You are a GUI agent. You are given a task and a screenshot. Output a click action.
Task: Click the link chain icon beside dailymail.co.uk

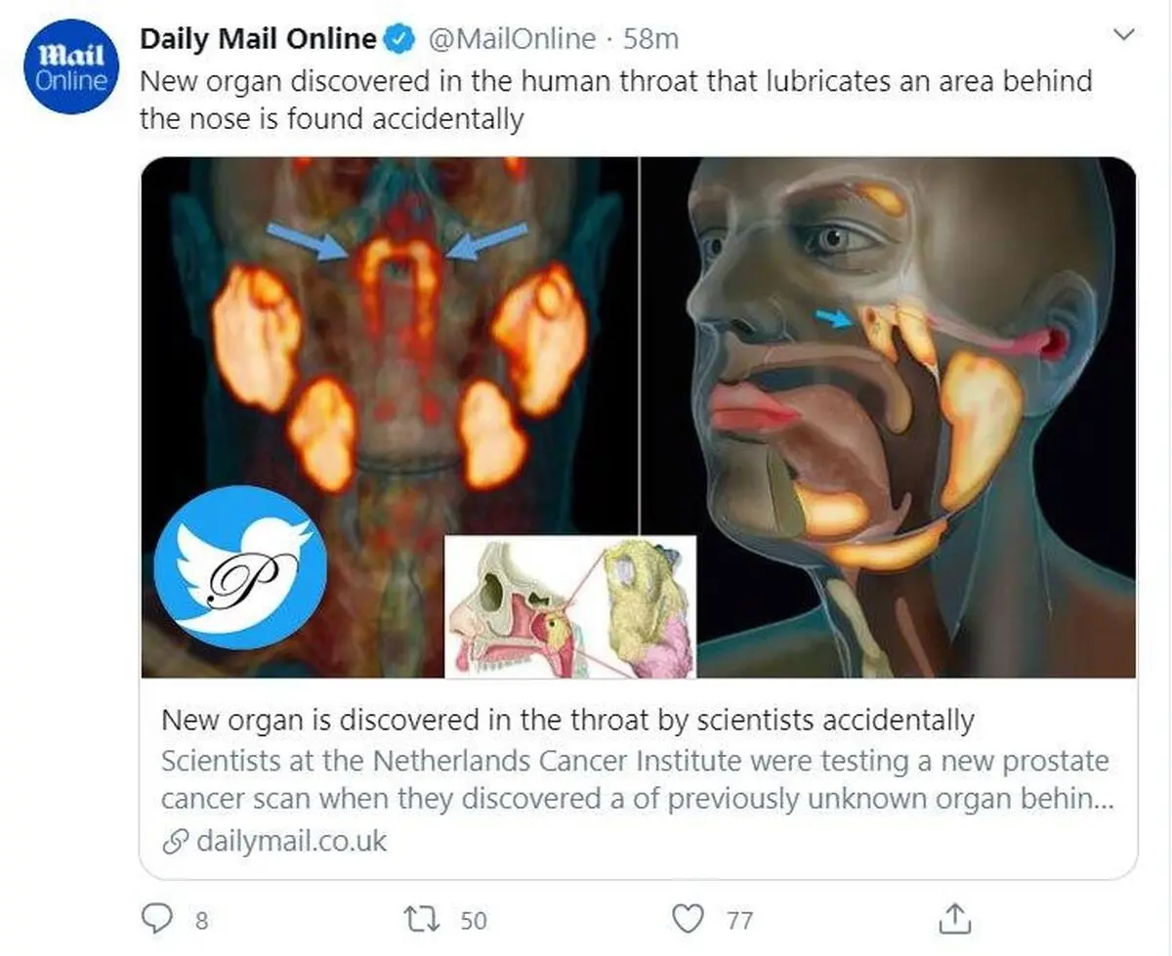174,841
